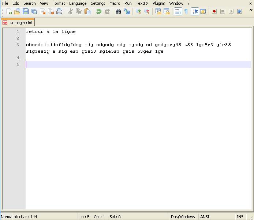The image size is (254, 220).
Task: Stop macro recording with the square icon
Action: point(223,11)
